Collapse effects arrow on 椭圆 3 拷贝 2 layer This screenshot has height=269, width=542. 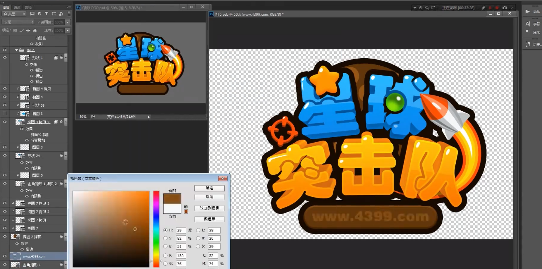click(x=65, y=122)
